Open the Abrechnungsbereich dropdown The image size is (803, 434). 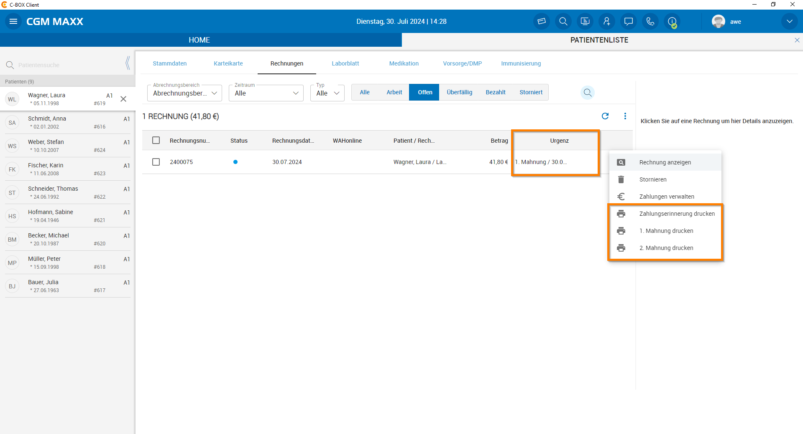point(184,93)
